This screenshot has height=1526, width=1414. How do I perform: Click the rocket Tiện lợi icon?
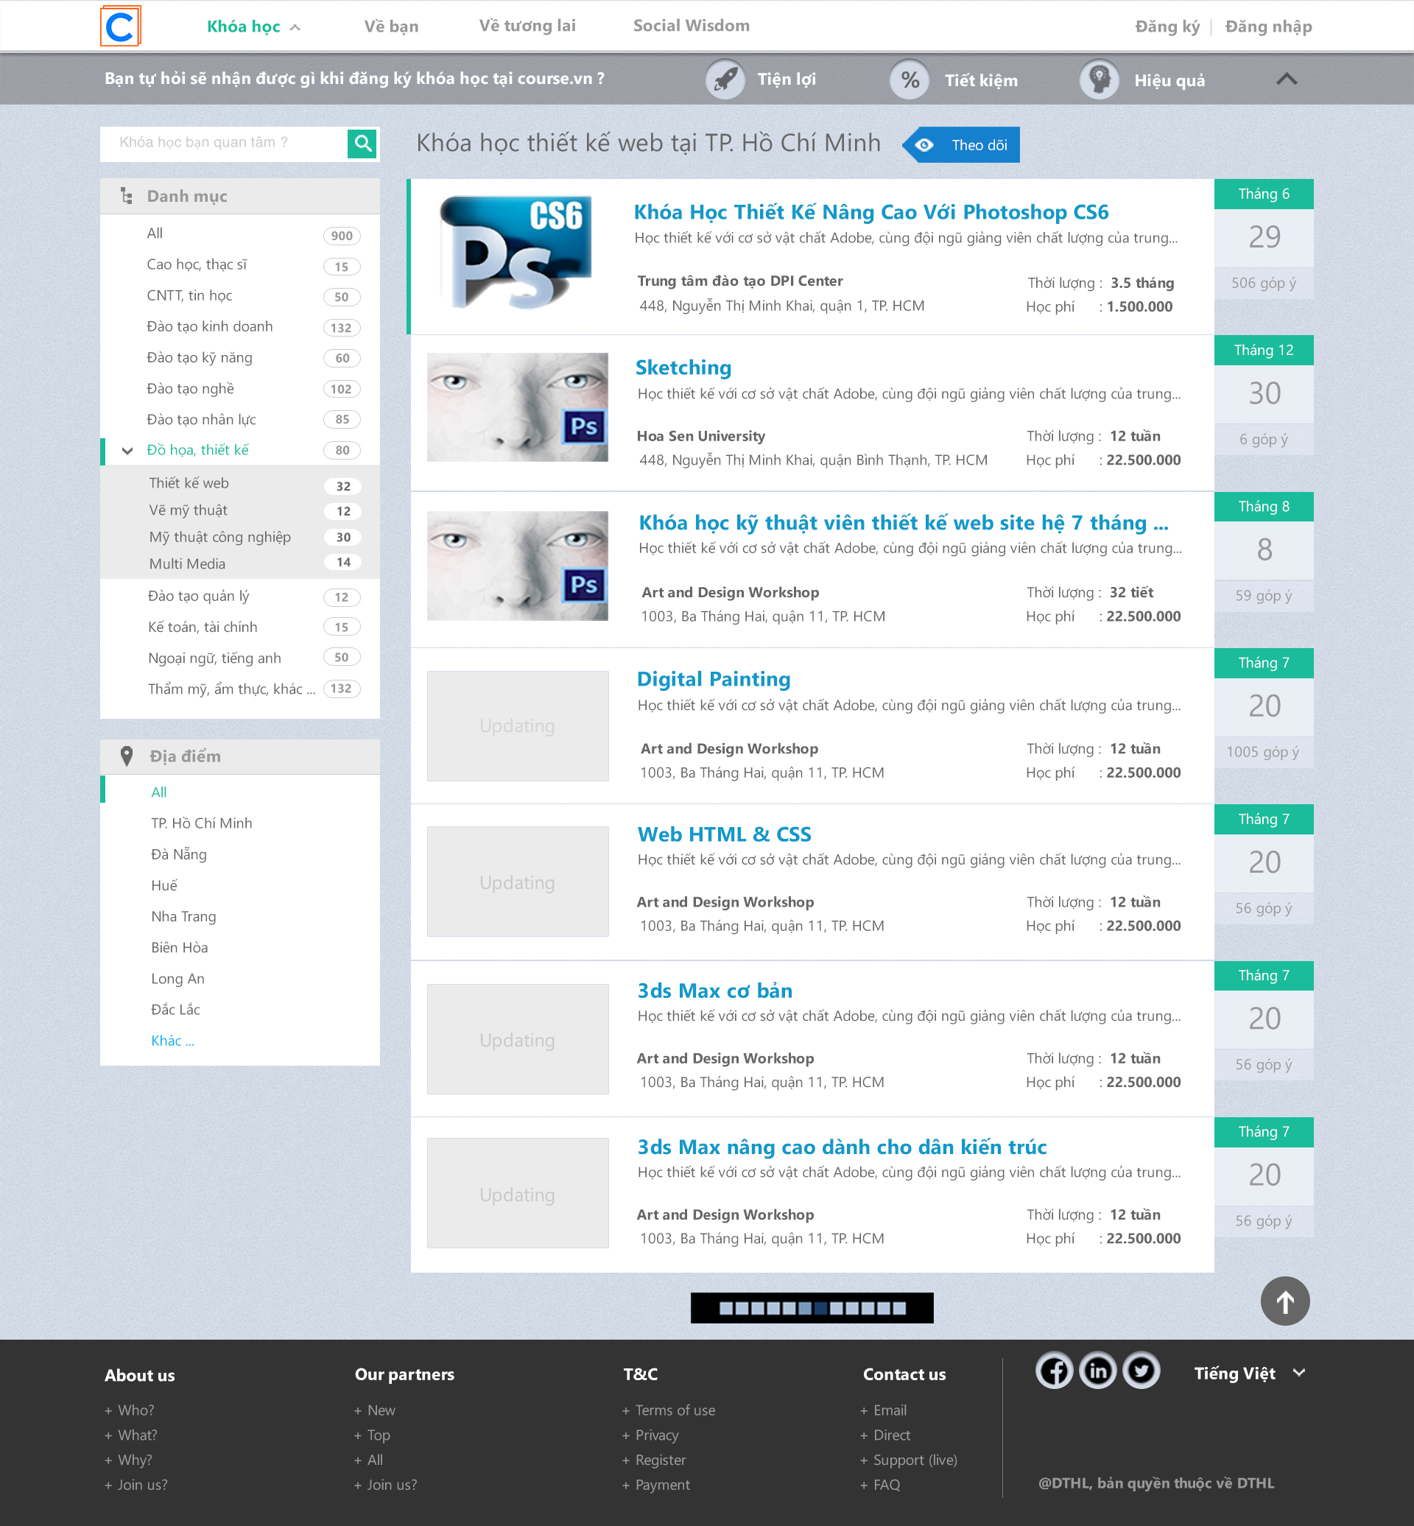tap(724, 79)
